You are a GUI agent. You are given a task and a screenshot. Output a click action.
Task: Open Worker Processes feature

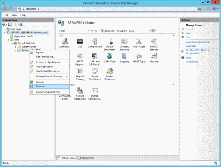point(109,74)
